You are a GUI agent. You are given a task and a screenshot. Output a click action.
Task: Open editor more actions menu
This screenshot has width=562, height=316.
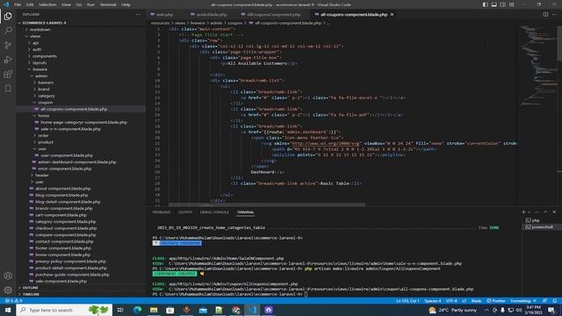554,14
